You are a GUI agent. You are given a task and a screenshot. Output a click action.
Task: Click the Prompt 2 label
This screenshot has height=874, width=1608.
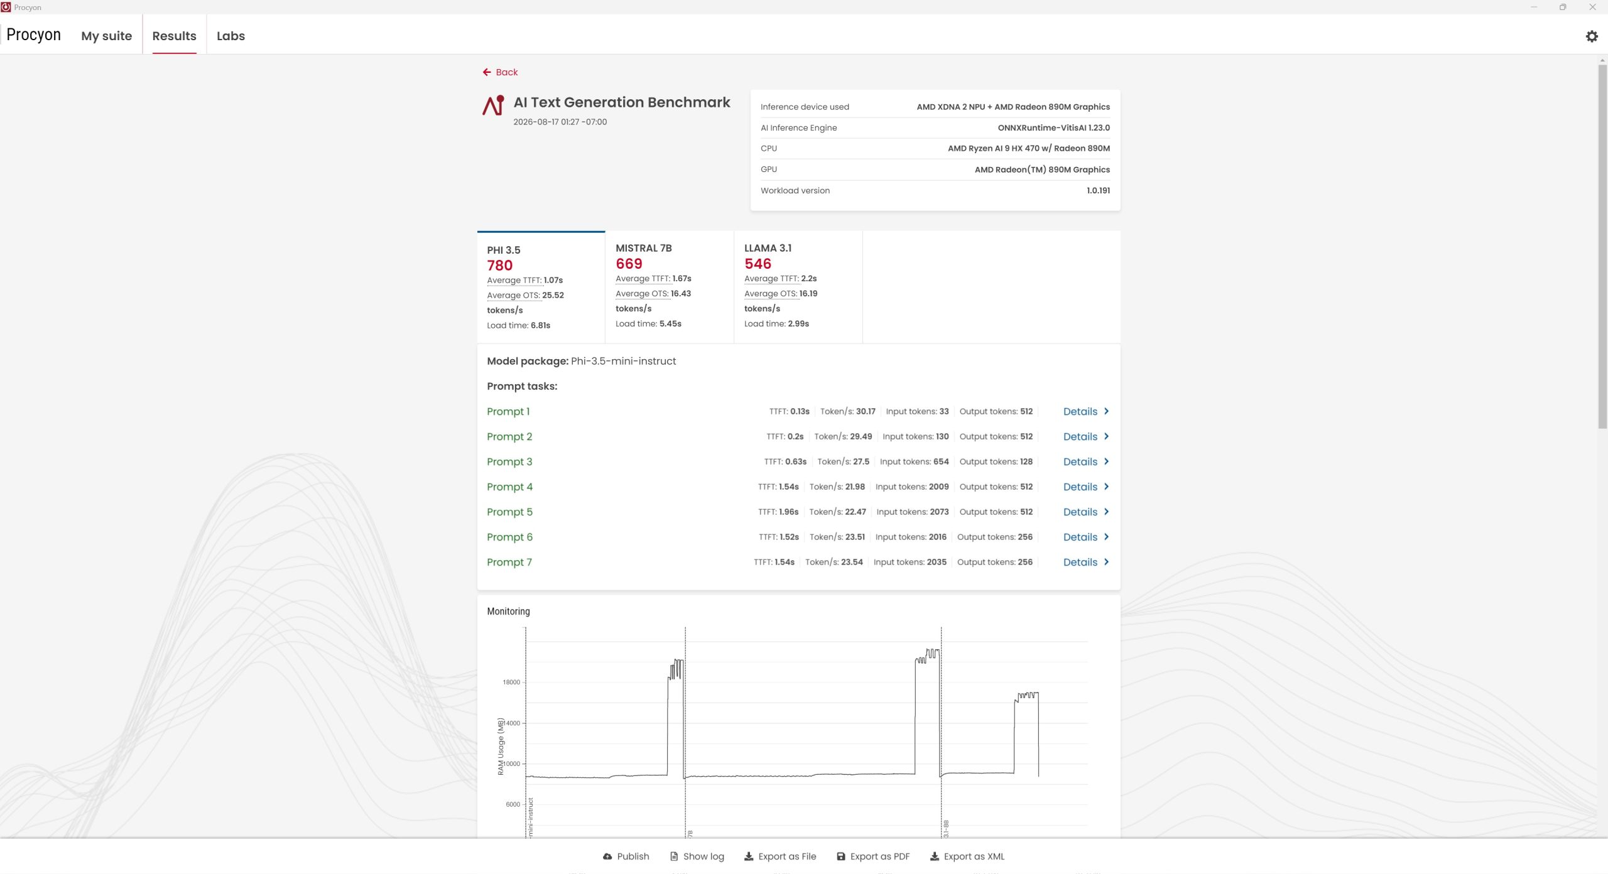(509, 436)
